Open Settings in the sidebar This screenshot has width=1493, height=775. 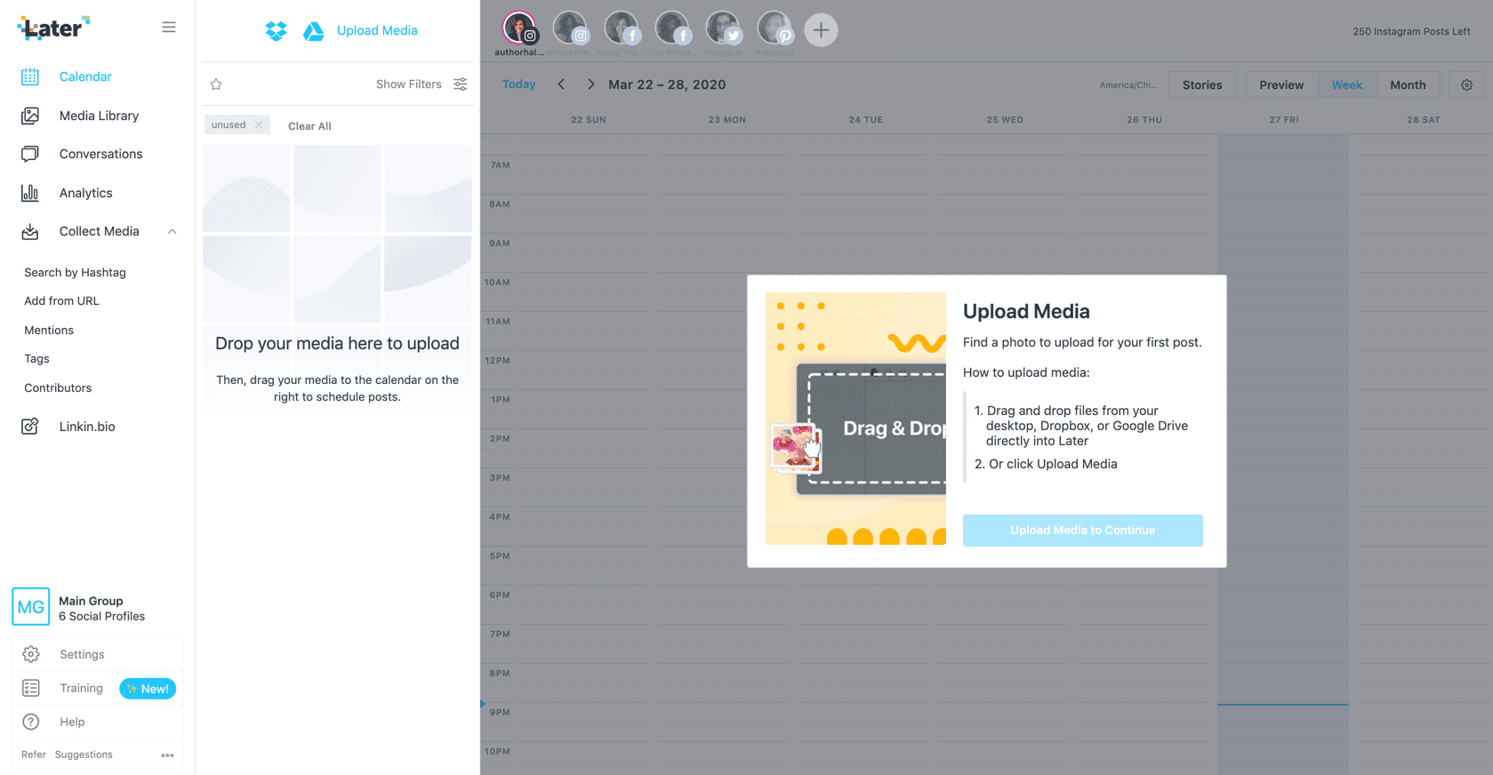[x=82, y=654]
